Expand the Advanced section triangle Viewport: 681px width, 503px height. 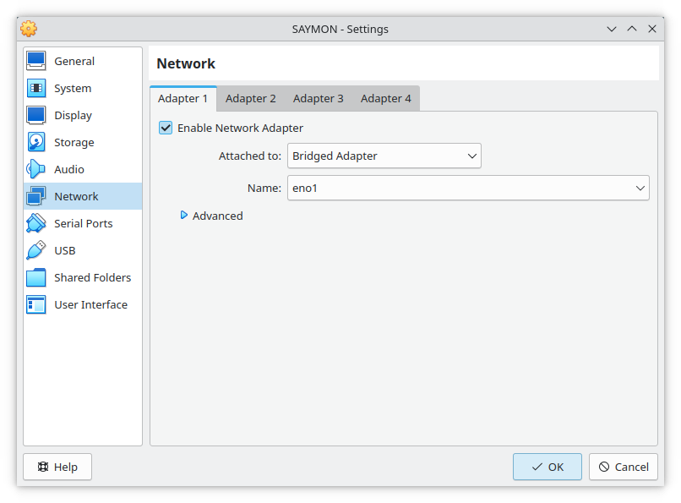tap(184, 216)
